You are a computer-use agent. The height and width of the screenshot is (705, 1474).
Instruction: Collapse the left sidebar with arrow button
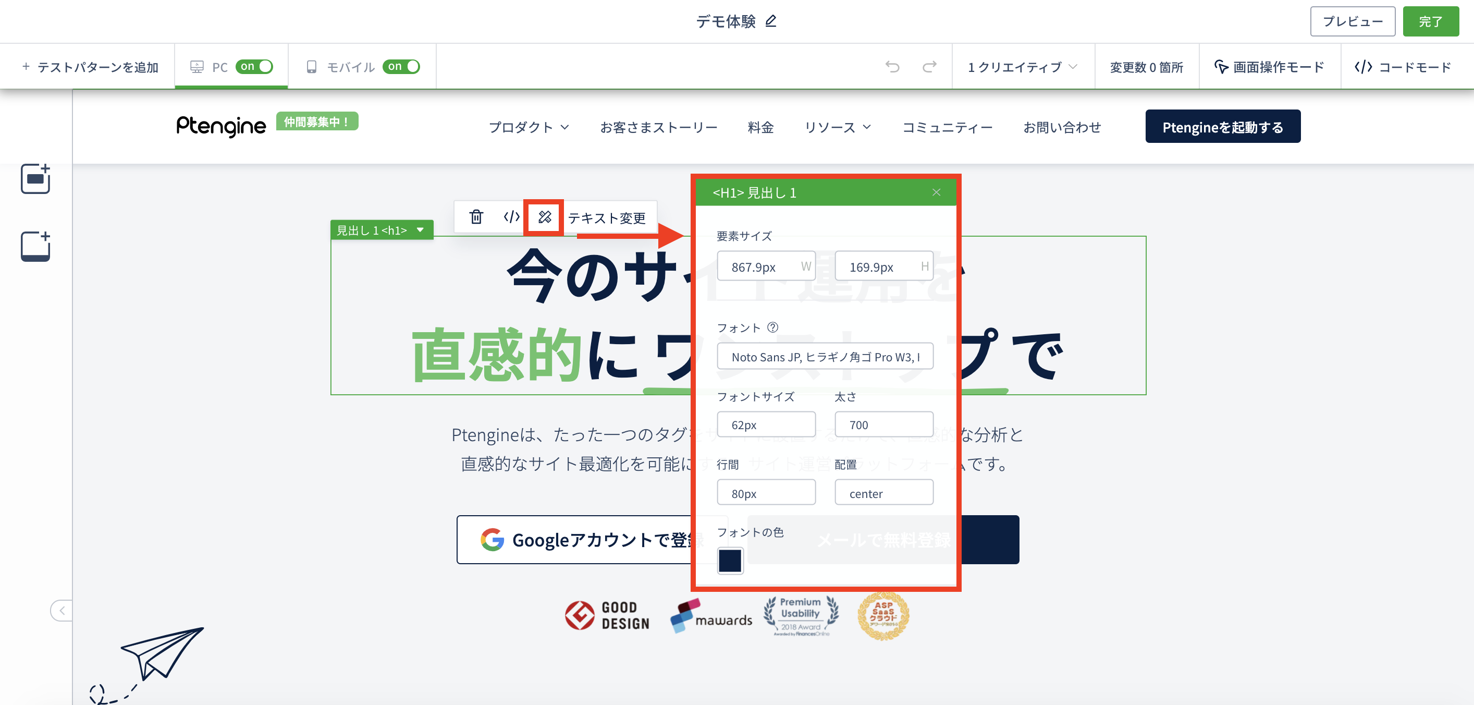(61, 611)
